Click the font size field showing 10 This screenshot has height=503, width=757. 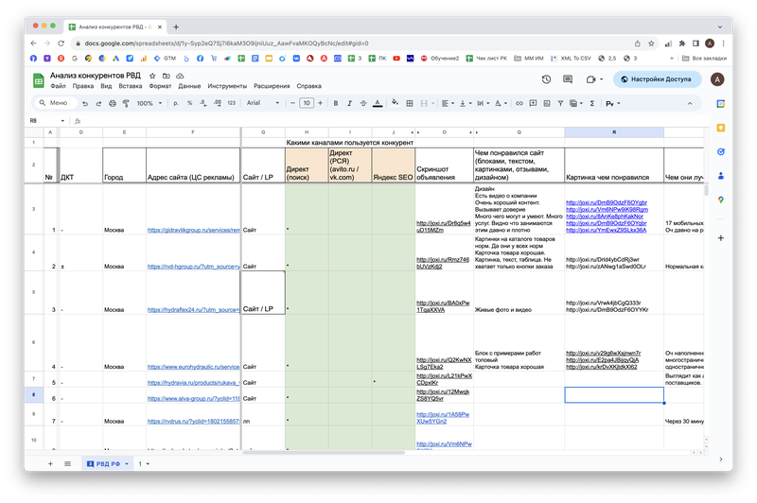[x=307, y=103]
